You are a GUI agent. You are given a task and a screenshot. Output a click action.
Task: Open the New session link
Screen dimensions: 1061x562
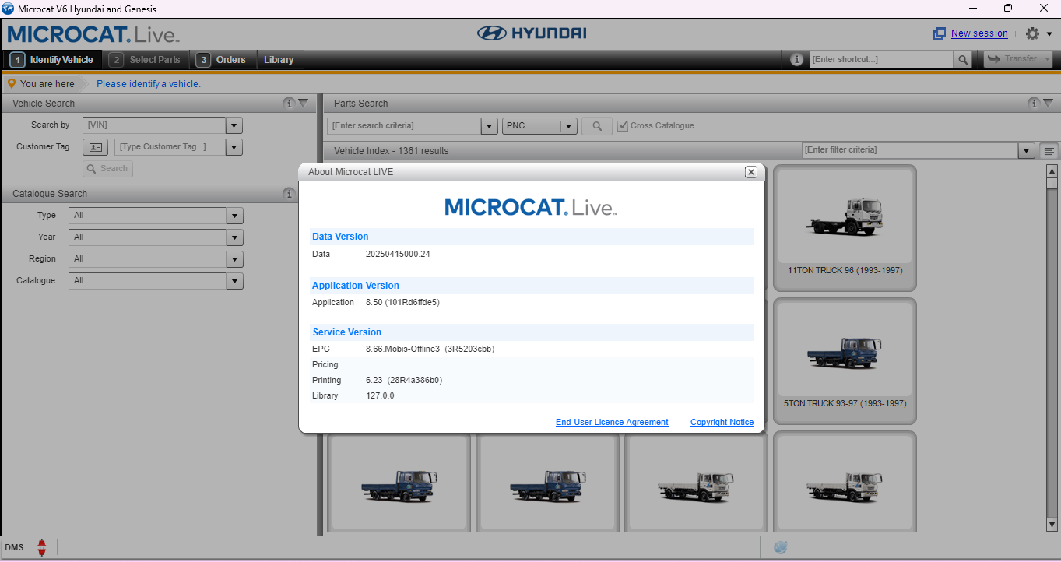click(x=979, y=33)
